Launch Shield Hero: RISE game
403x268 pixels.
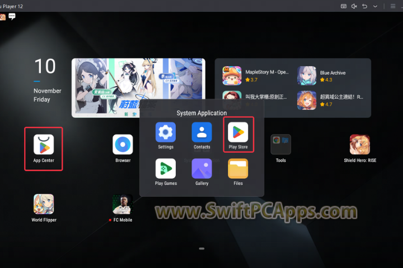pyautogui.click(x=360, y=145)
